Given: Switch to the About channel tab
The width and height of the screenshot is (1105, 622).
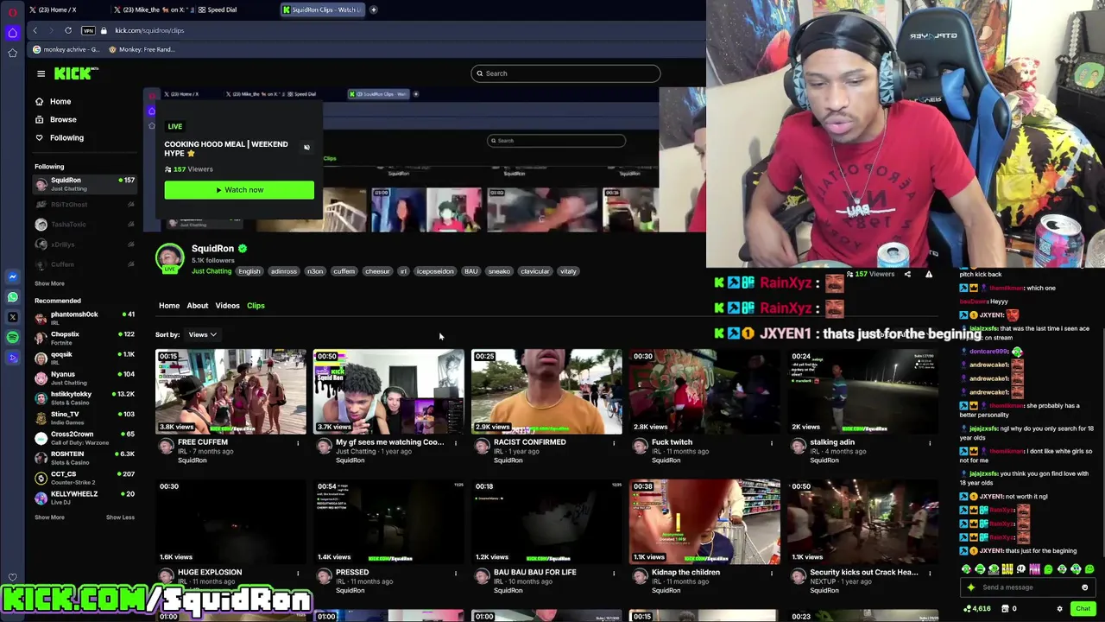Looking at the screenshot, I should click(x=198, y=306).
